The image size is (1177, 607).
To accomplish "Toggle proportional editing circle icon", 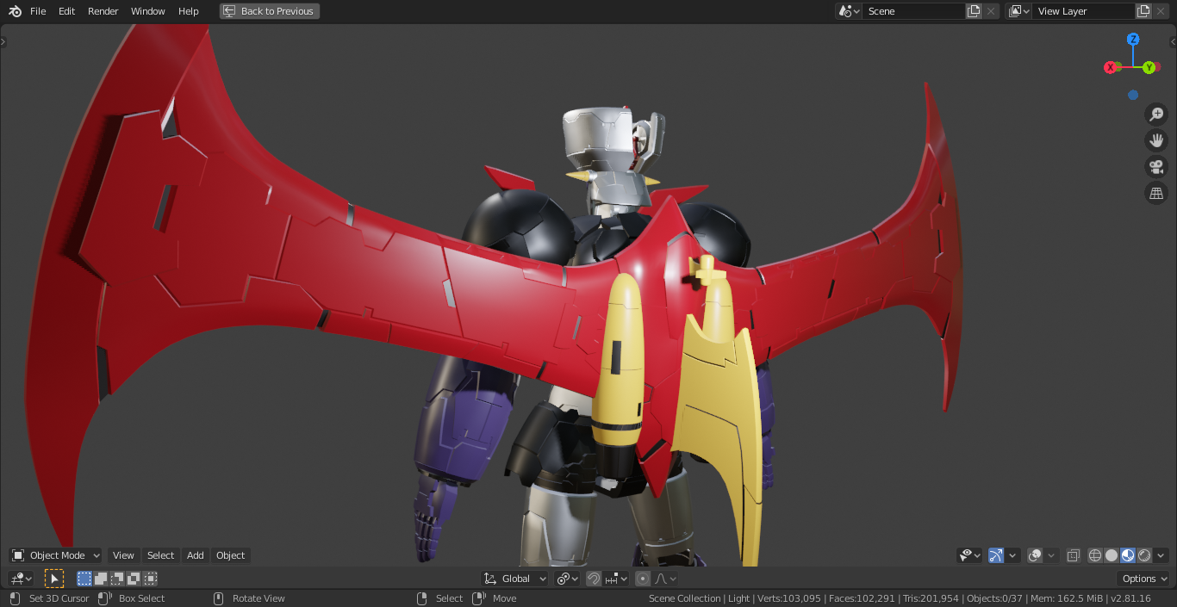I will click(x=643, y=579).
